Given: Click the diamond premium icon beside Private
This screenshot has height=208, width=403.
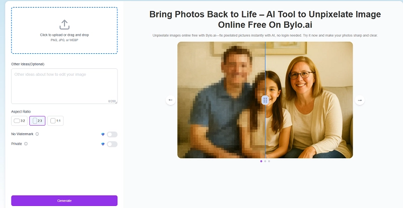Looking at the screenshot, I should click(103, 144).
